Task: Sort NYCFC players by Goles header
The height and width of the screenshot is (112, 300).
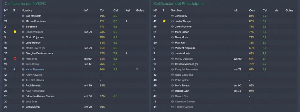Action: coord(140,10)
